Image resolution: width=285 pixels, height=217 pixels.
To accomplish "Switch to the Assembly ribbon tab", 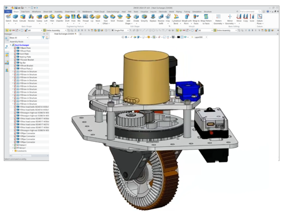I will coord(59,12).
